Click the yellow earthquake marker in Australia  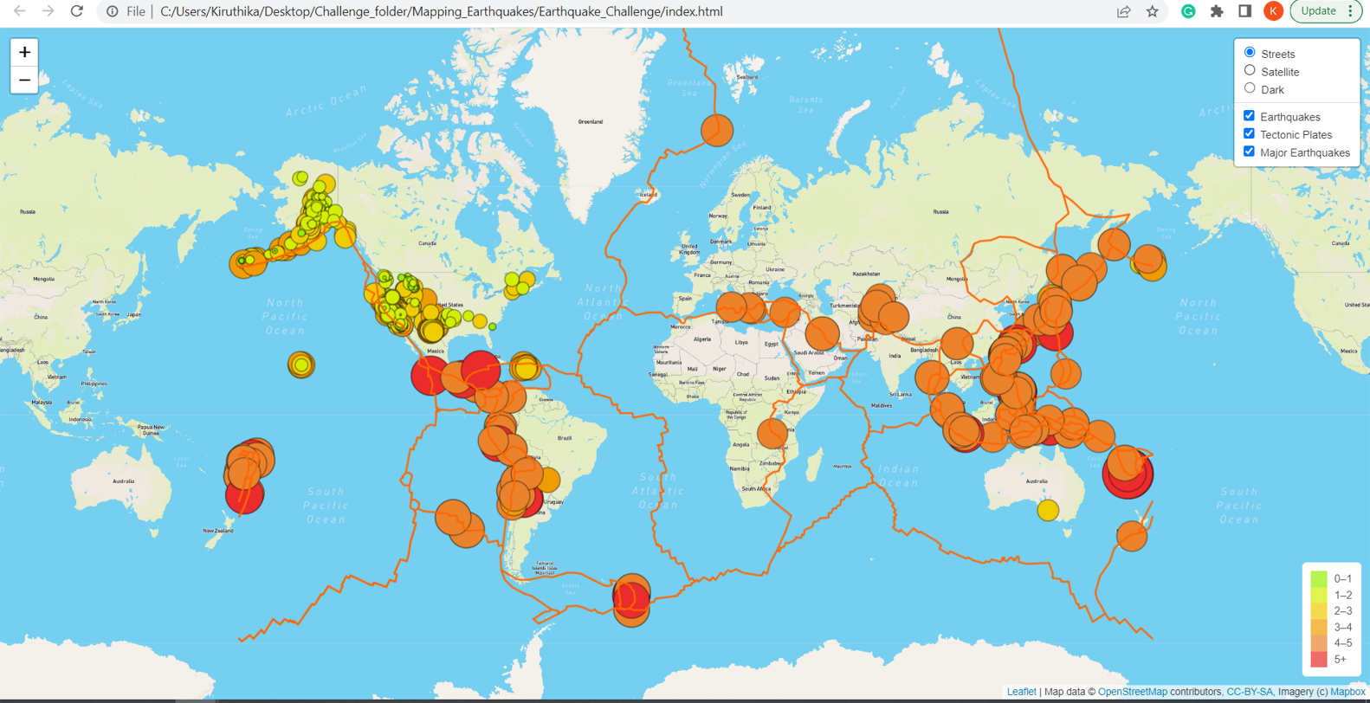pos(1048,510)
